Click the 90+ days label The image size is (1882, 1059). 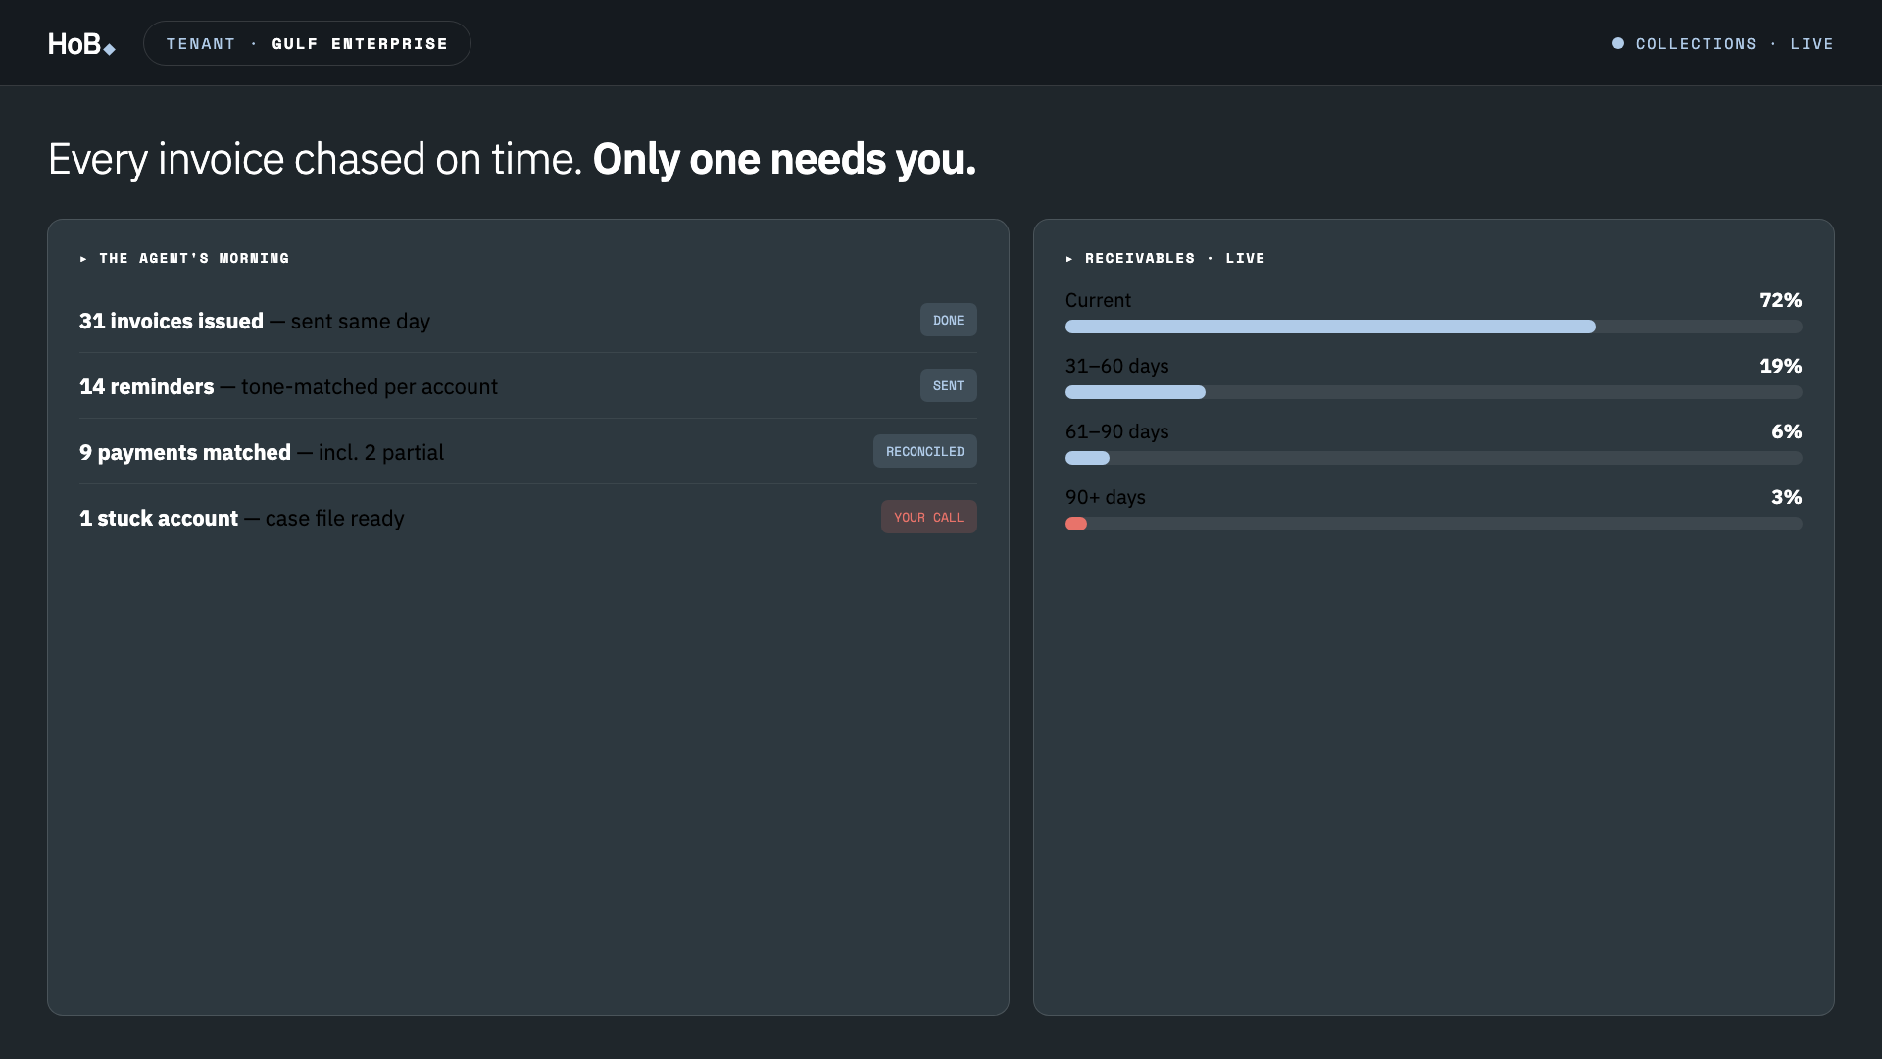(1105, 497)
